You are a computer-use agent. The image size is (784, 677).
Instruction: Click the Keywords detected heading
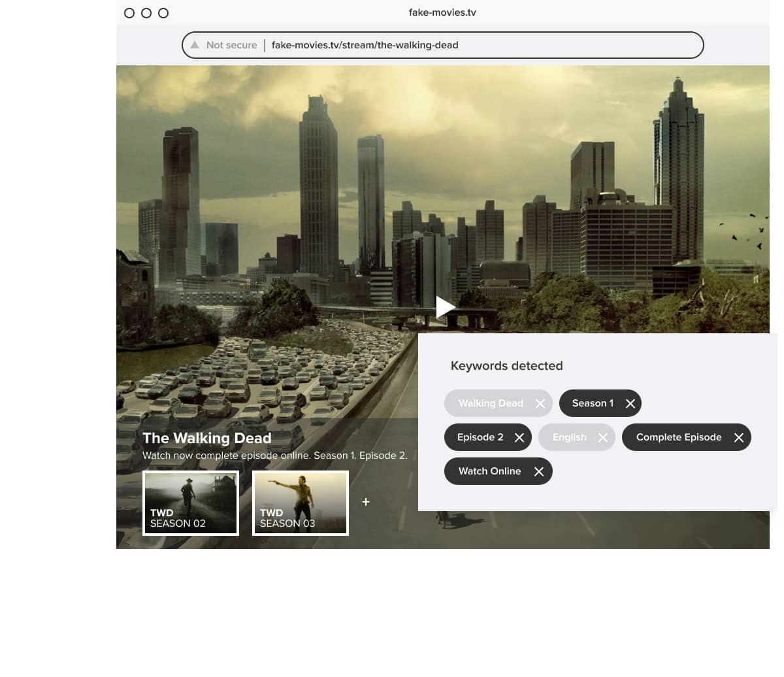[507, 366]
